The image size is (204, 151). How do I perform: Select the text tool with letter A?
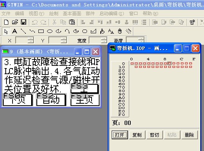point(14,31)
